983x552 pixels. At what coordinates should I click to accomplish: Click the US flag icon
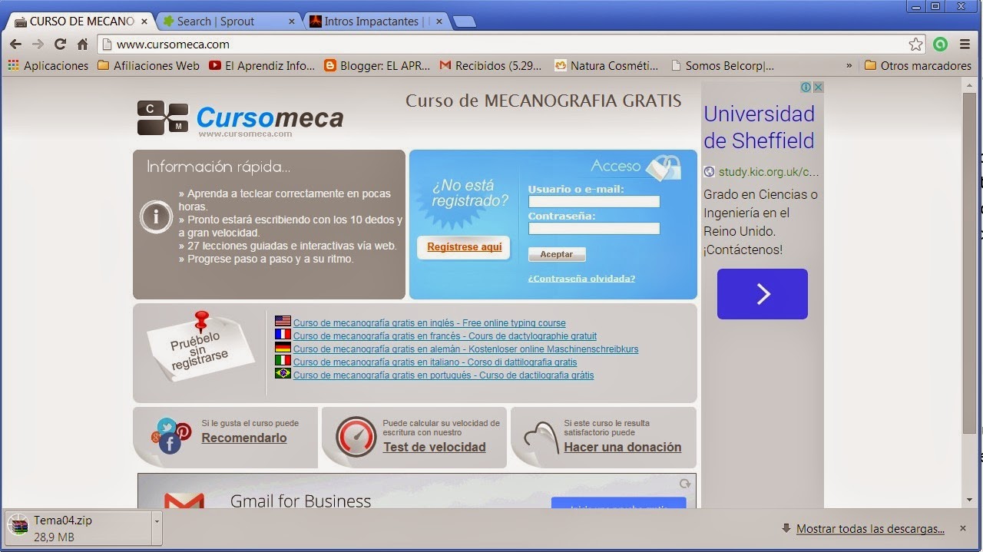pos(283,322)
